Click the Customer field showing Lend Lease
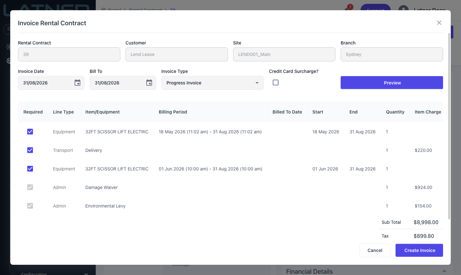 click(x=177, y=54)
